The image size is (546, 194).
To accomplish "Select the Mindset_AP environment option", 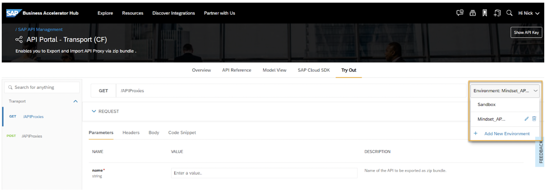I will click(491, 119).
